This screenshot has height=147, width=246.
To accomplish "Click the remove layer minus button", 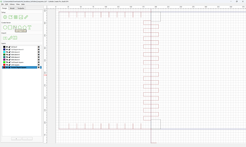I will click(x=27, y=139).
